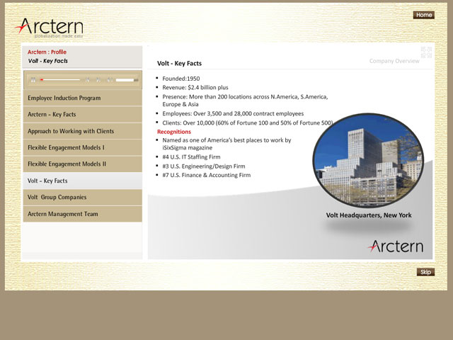
Task: Go to the Home page
Action: click(x=423, y=15)
